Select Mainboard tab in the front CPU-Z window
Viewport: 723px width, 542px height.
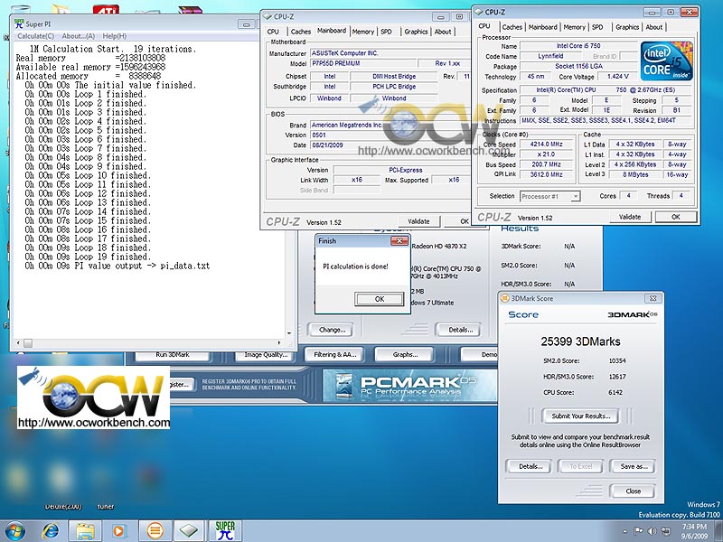click(543, 27)
